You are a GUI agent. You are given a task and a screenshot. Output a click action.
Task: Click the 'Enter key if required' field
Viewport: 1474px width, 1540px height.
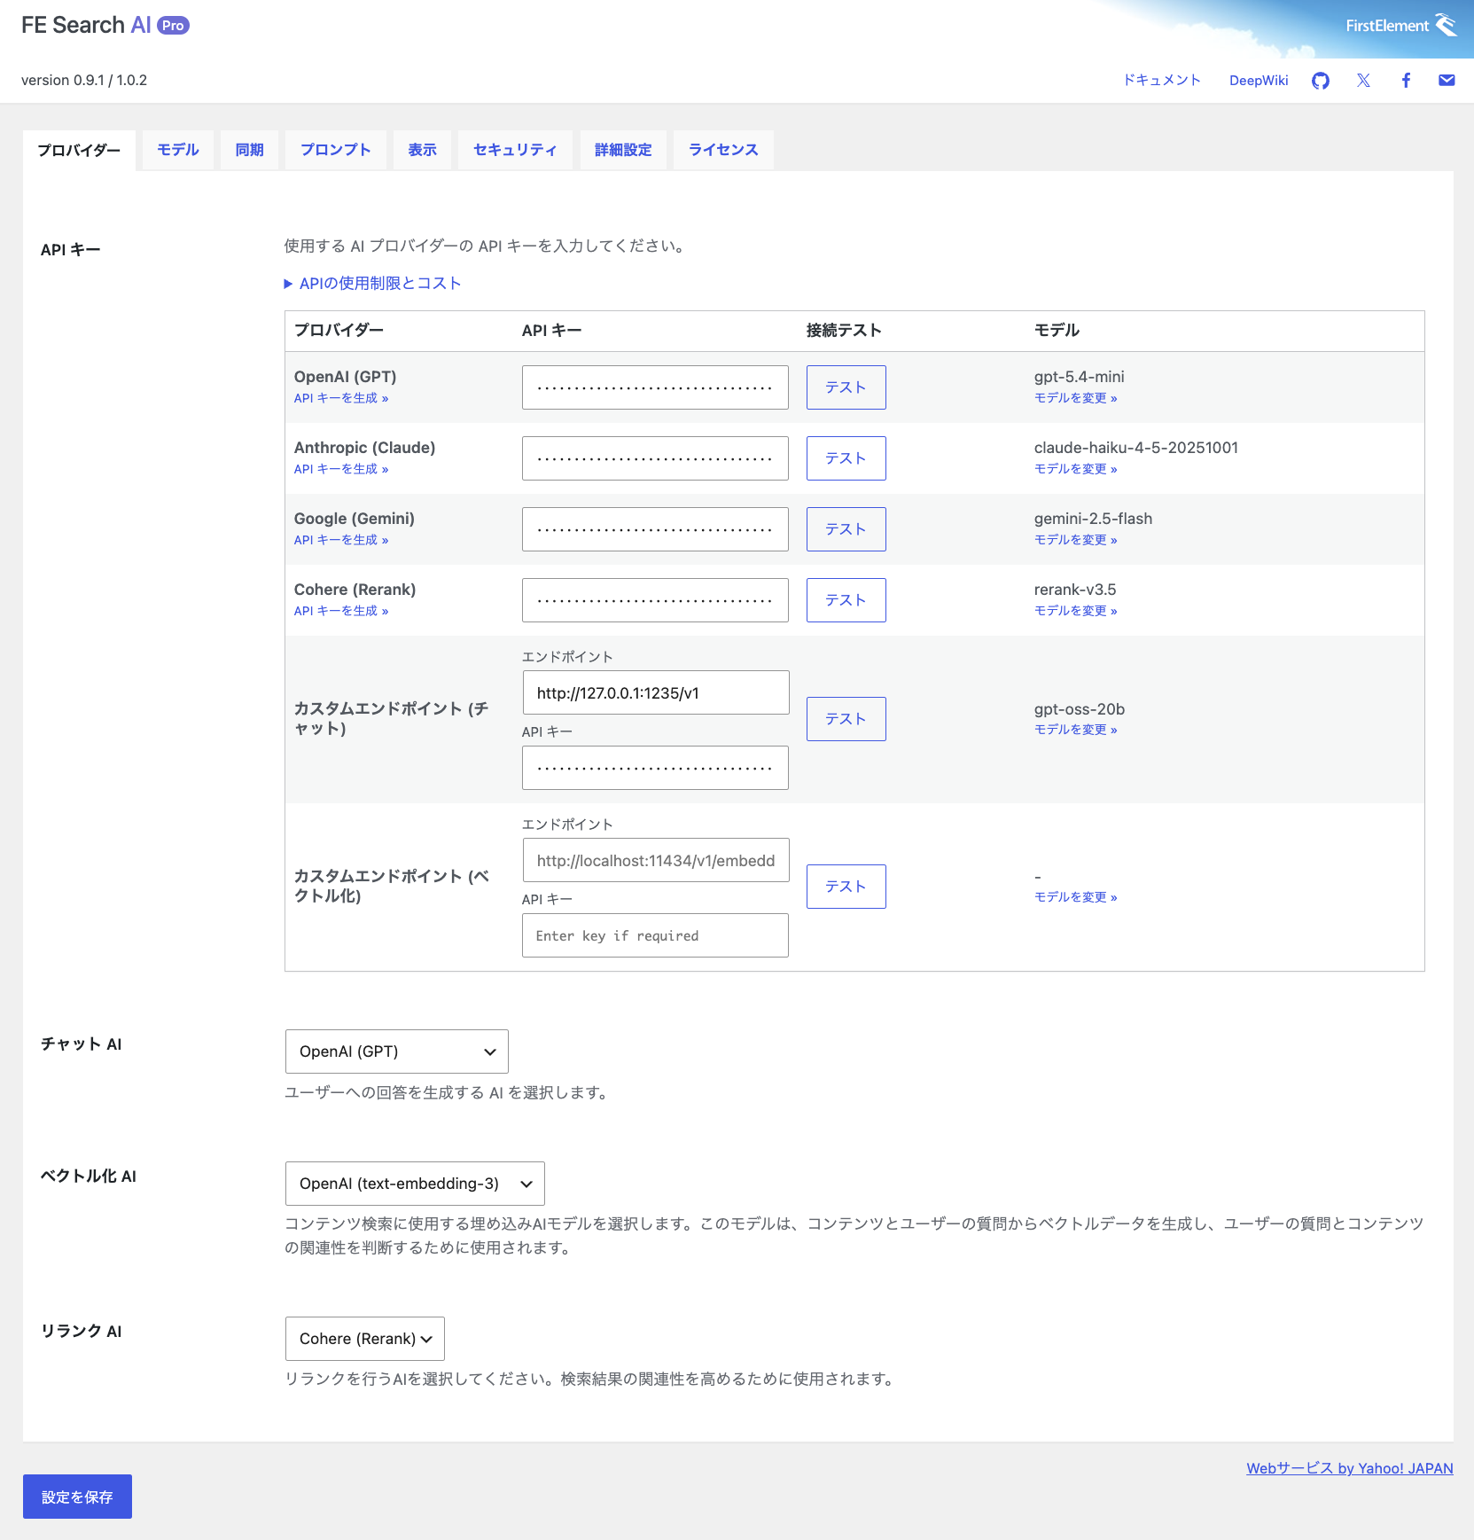(655, 935)
